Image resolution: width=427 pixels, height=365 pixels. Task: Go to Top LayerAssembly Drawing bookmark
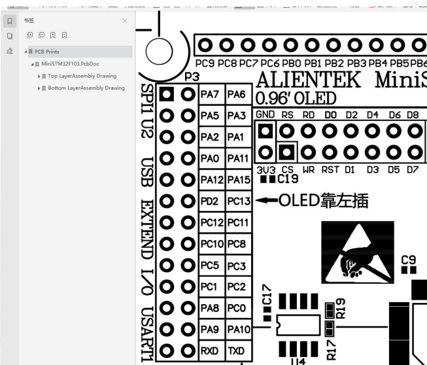point(82,76)
